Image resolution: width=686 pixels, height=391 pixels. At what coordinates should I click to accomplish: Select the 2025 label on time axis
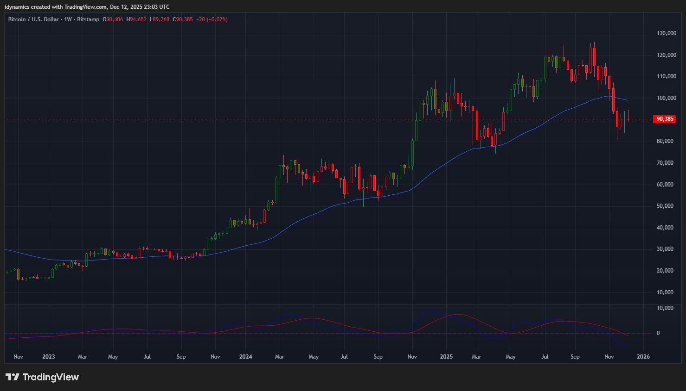pyautogui.click(x=446, y=357)
